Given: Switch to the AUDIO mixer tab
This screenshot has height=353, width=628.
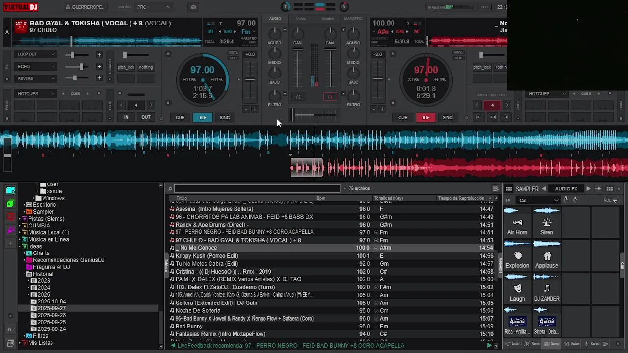Looking at the screenshot, I should click(275, 19).
